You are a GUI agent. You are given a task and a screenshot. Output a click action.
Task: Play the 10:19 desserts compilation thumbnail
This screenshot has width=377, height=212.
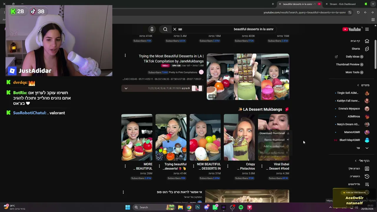click(248, 77)
